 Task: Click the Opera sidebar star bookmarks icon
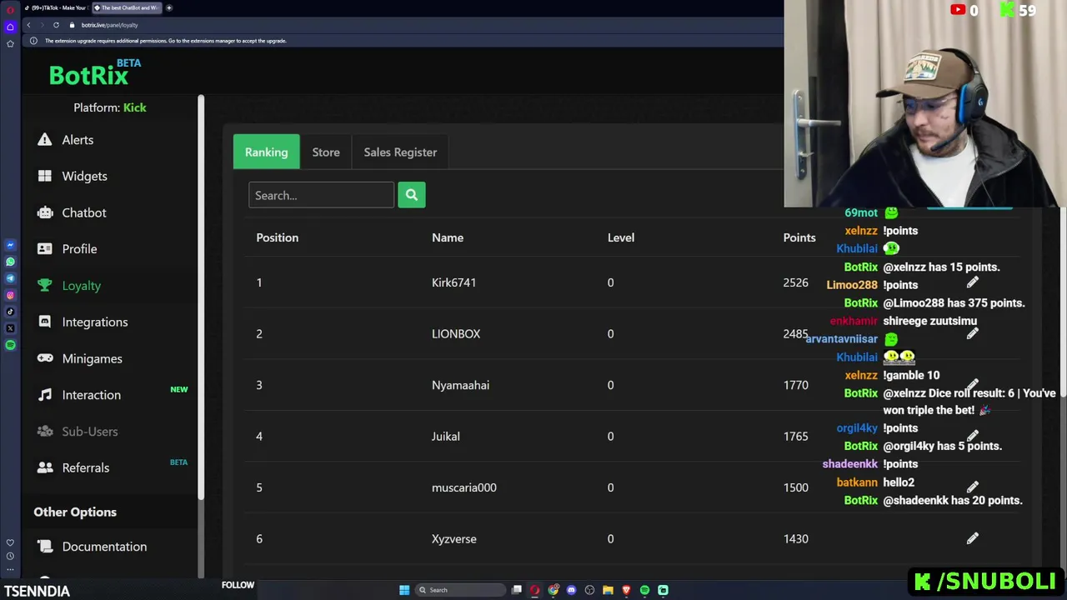10,43
